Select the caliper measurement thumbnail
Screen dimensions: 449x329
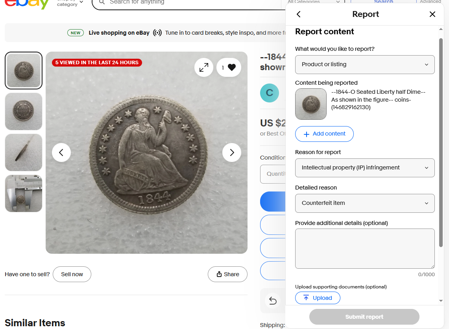[24, 193]
